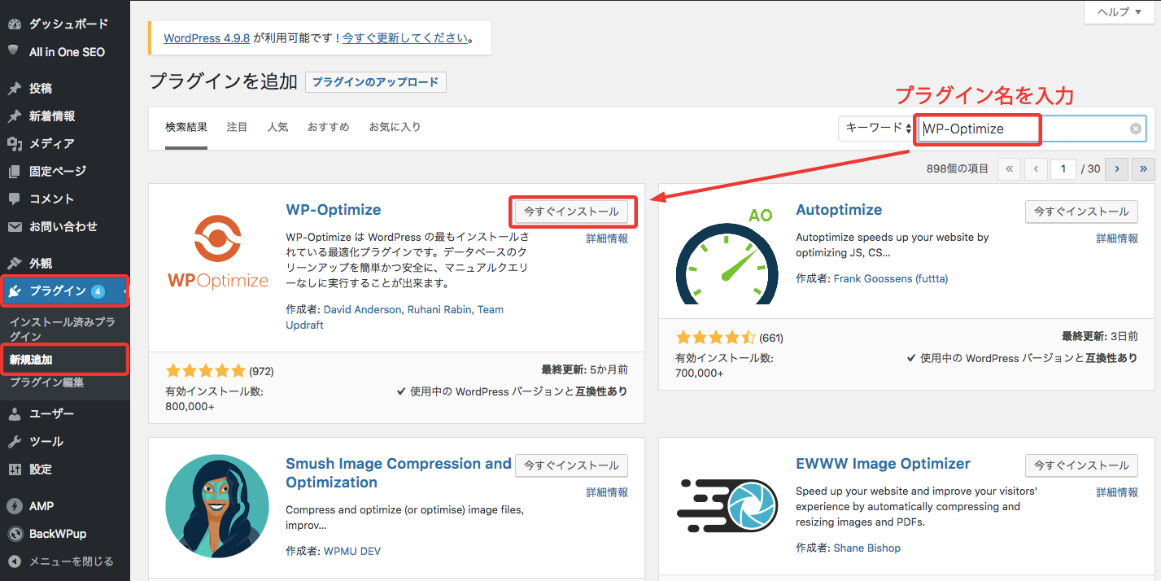Click the BackWPup icon in sidebar
Viewport: 1161px width, 581px height.
[14, 534]
